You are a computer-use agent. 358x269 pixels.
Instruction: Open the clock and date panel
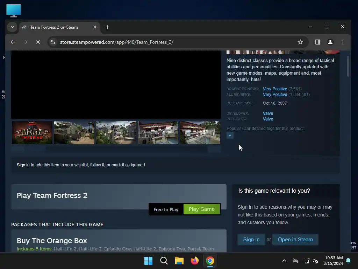[x=333, y=261]
